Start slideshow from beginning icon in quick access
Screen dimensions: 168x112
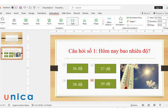coord(34,8)
